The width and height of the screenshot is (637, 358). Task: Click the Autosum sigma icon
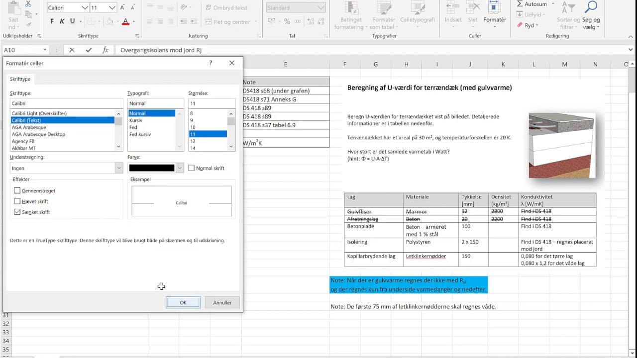pyautogui.click(x=520, y=4)
